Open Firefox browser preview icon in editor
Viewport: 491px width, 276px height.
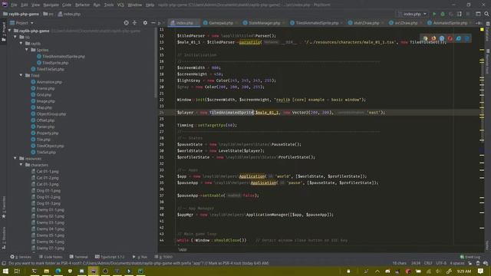(433, 38)
